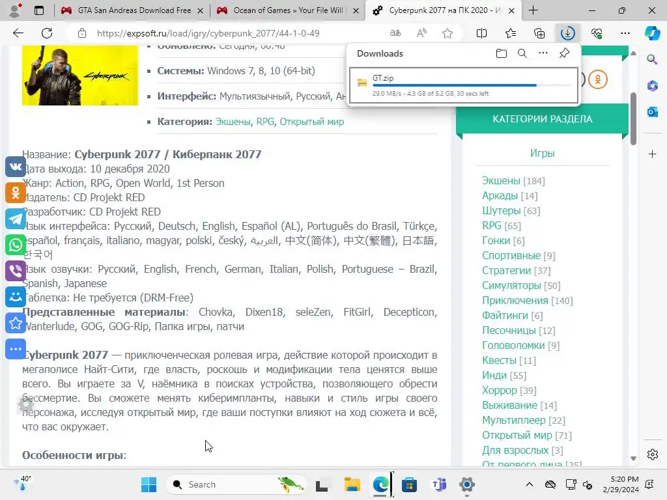This screenshot has height=500, width=667.
Task: Open the Мультиплеер [22] sidebar category
Action: tap(523, 420)
